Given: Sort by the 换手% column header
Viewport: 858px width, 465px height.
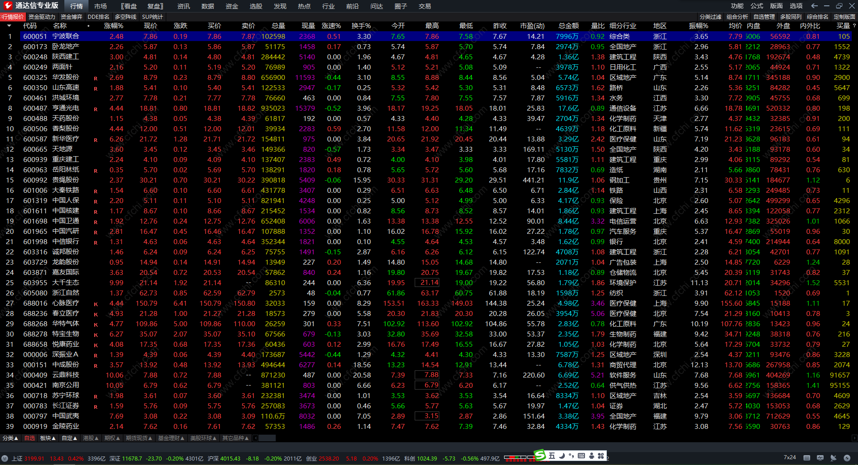Looking at the screenshot, I should coord(361,26).
